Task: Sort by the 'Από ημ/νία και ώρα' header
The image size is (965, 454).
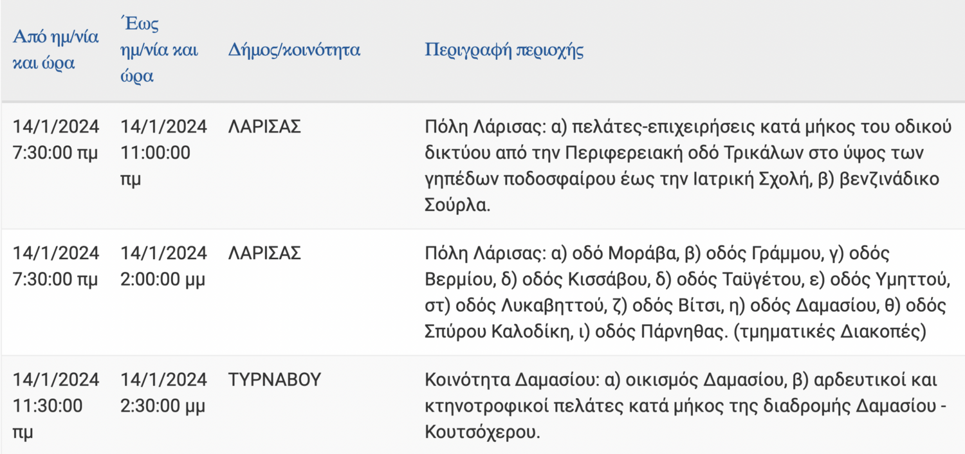Action: click(x=55, y=50)
